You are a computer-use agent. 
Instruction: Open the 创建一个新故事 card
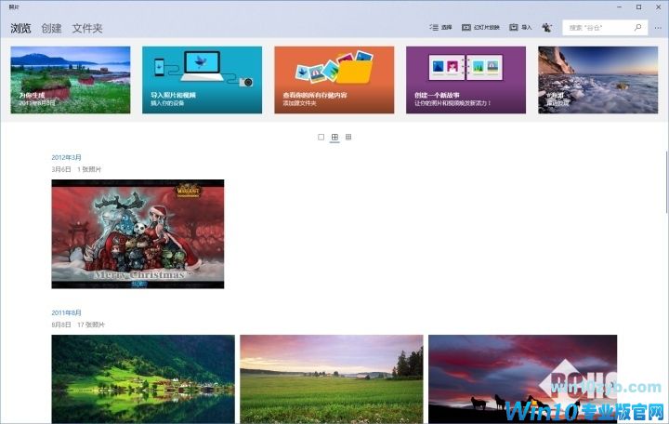pos(466,80)
